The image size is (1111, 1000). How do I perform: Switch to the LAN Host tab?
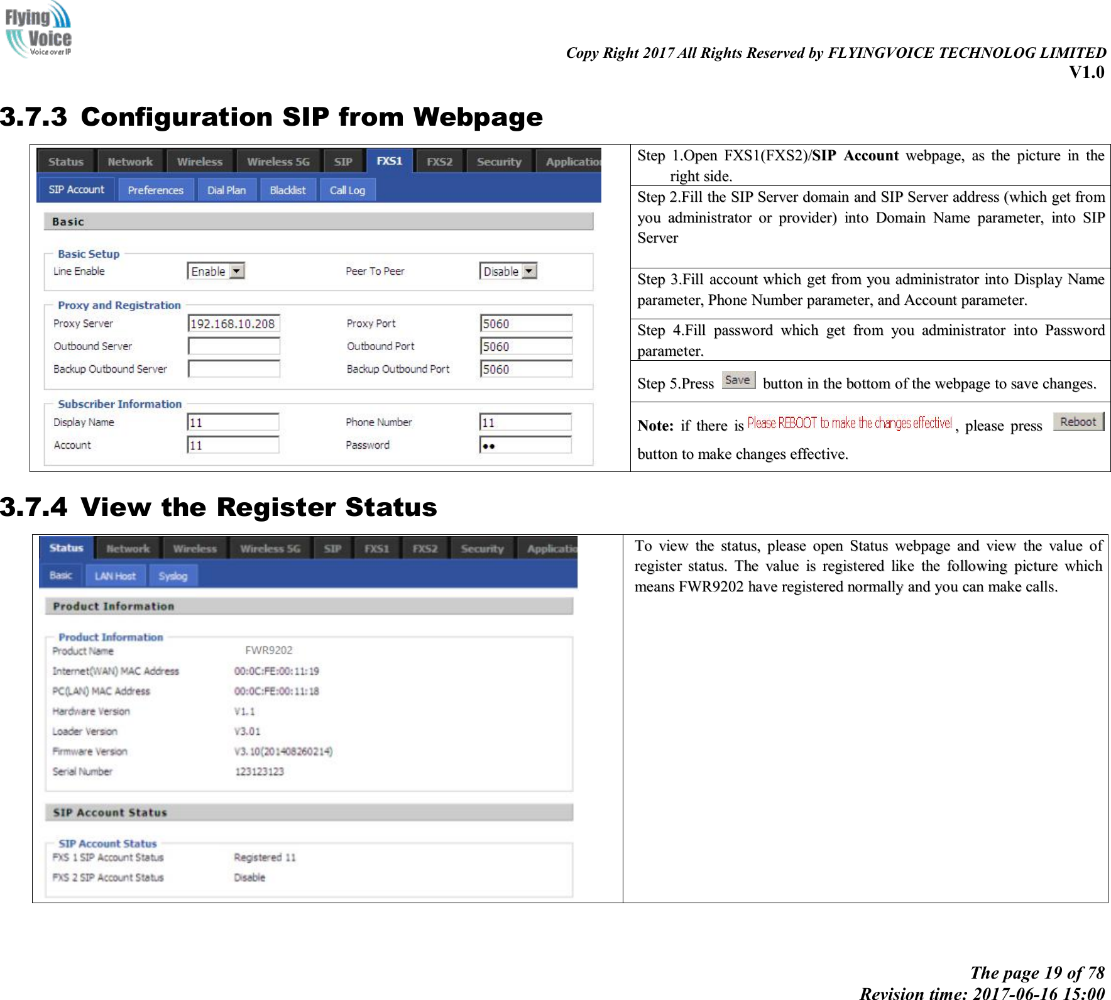point(114,575)
